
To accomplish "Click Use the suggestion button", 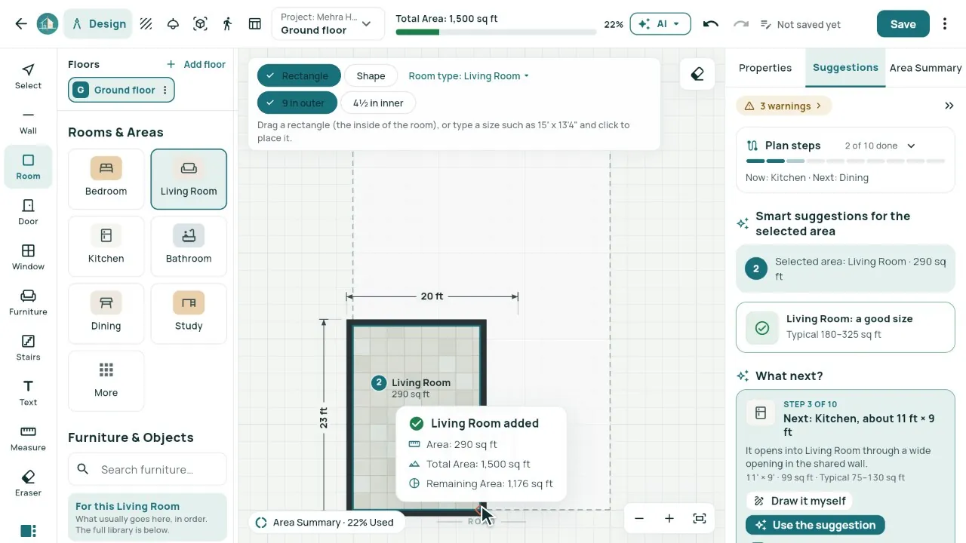I will click(815, 525).
